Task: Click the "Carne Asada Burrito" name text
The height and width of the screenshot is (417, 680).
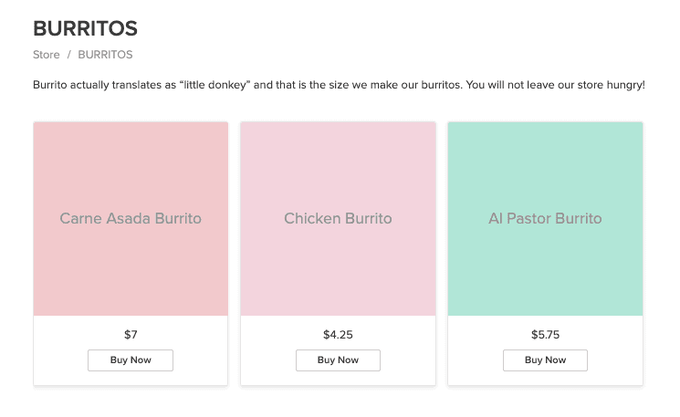Action: click(x=131, y=219)
